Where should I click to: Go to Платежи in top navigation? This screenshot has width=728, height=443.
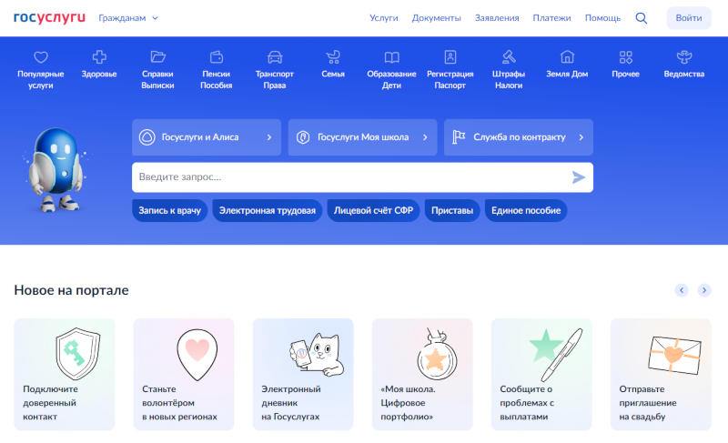click(551, 18)
